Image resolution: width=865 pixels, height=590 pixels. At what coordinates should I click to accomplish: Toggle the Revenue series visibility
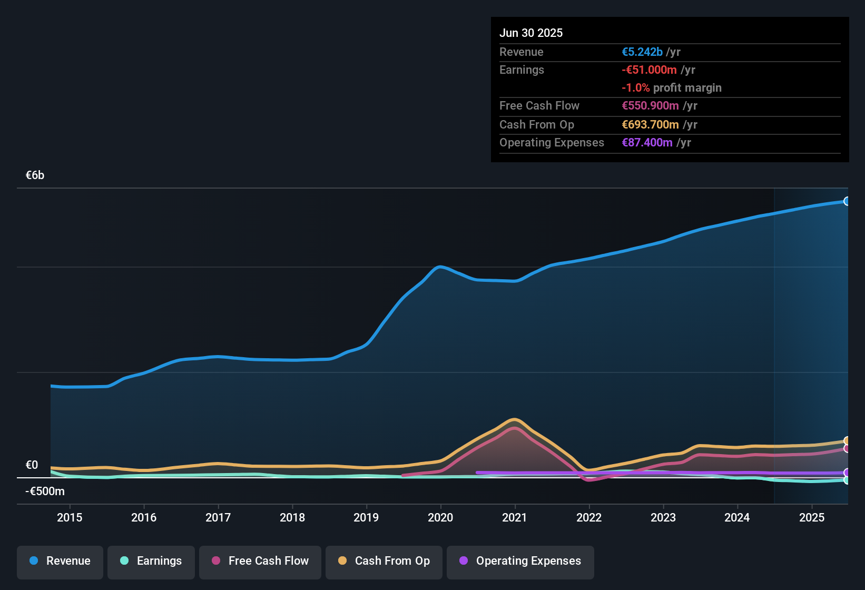tap(60, 561)
